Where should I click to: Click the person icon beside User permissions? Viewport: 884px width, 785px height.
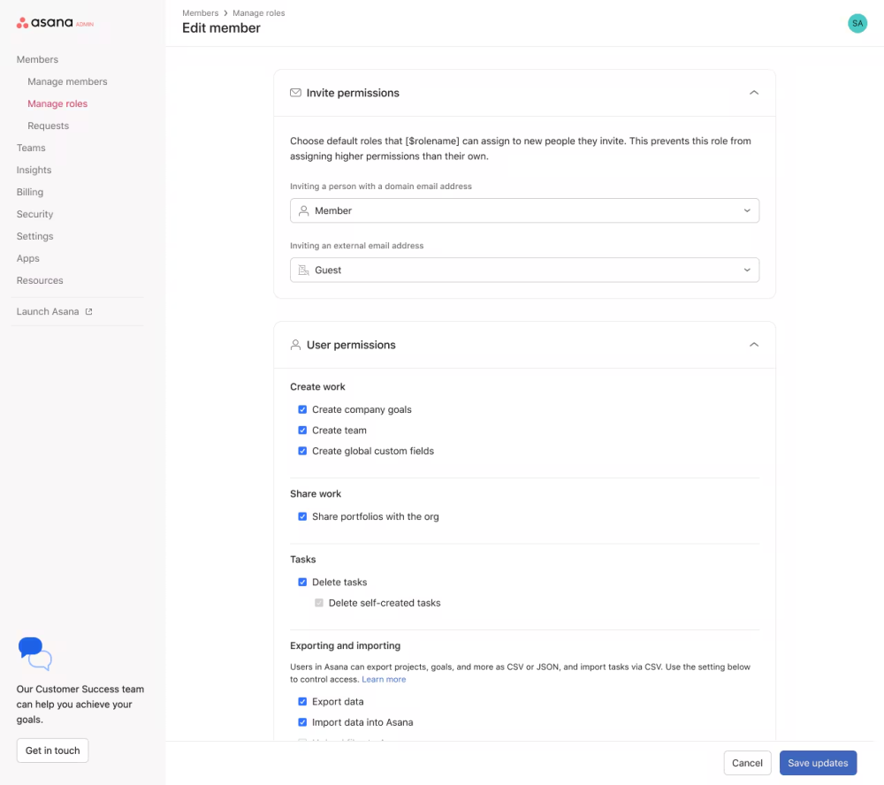(296, 345)
